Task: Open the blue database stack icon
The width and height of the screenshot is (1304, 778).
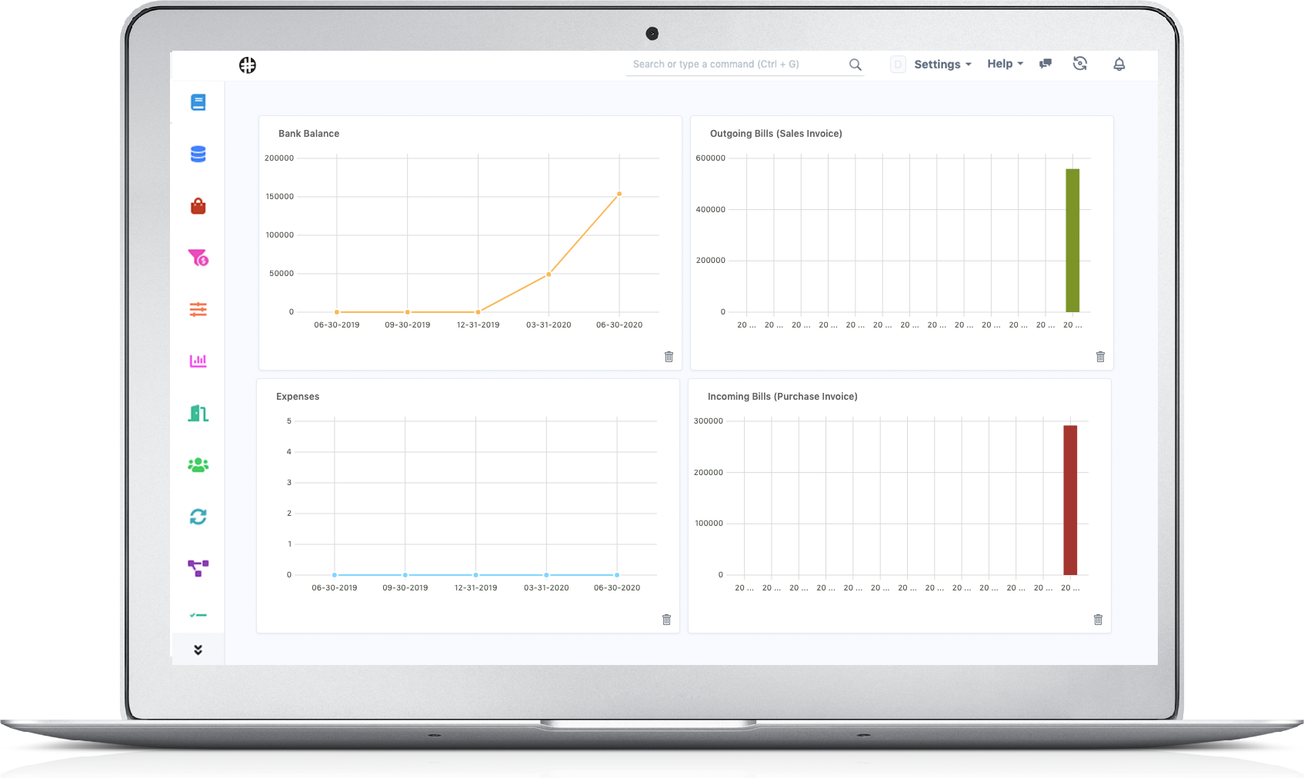Action: point(198,155)
